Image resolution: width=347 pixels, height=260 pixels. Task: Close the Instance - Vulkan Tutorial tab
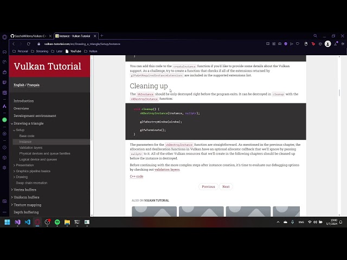(95, 36)
